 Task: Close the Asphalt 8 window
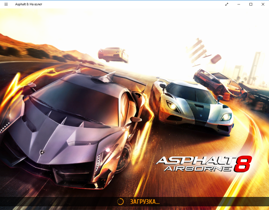click(263, 4)
